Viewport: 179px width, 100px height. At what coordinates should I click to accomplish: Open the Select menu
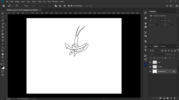(x=34, y=2)
